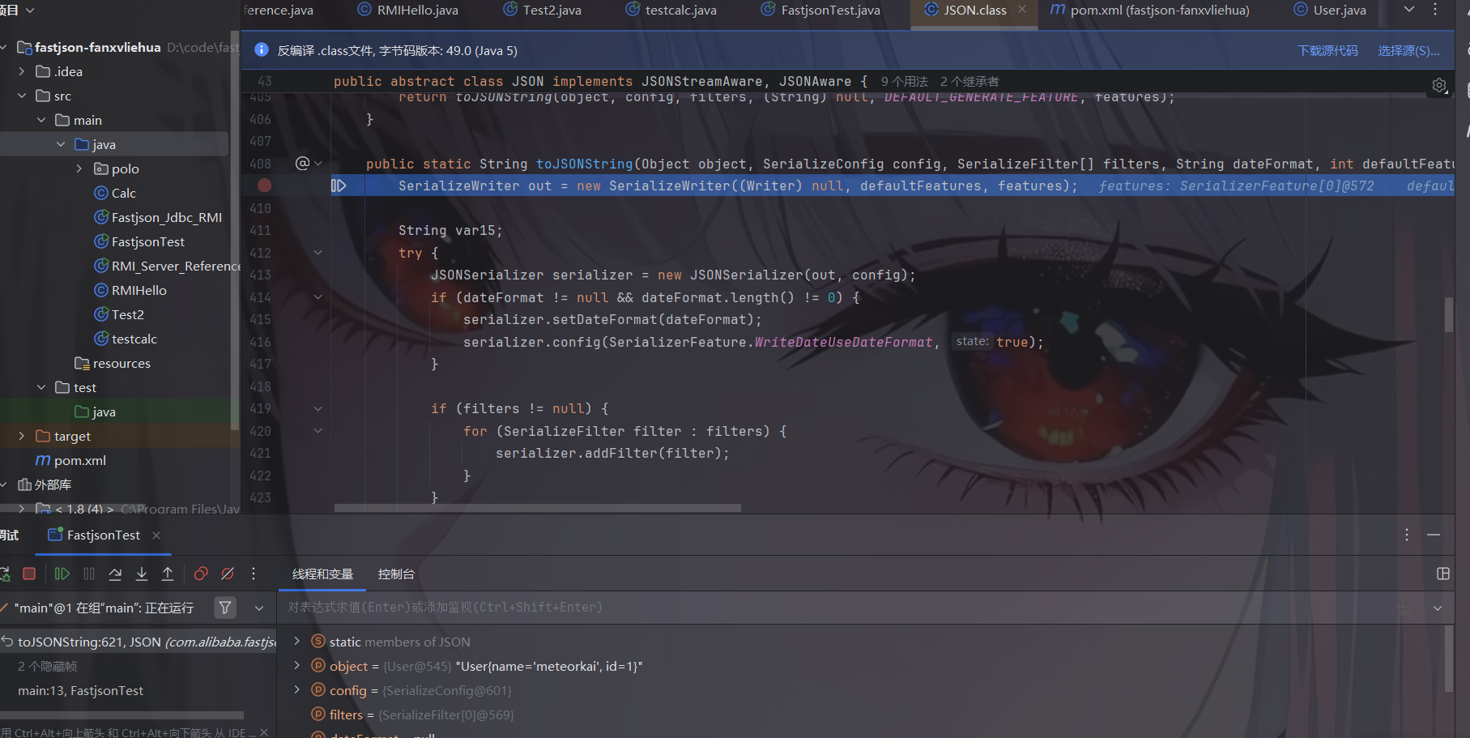Stop the debug session with red square
This screenshot has width=1470, height=738.
[x=29, y=574]
